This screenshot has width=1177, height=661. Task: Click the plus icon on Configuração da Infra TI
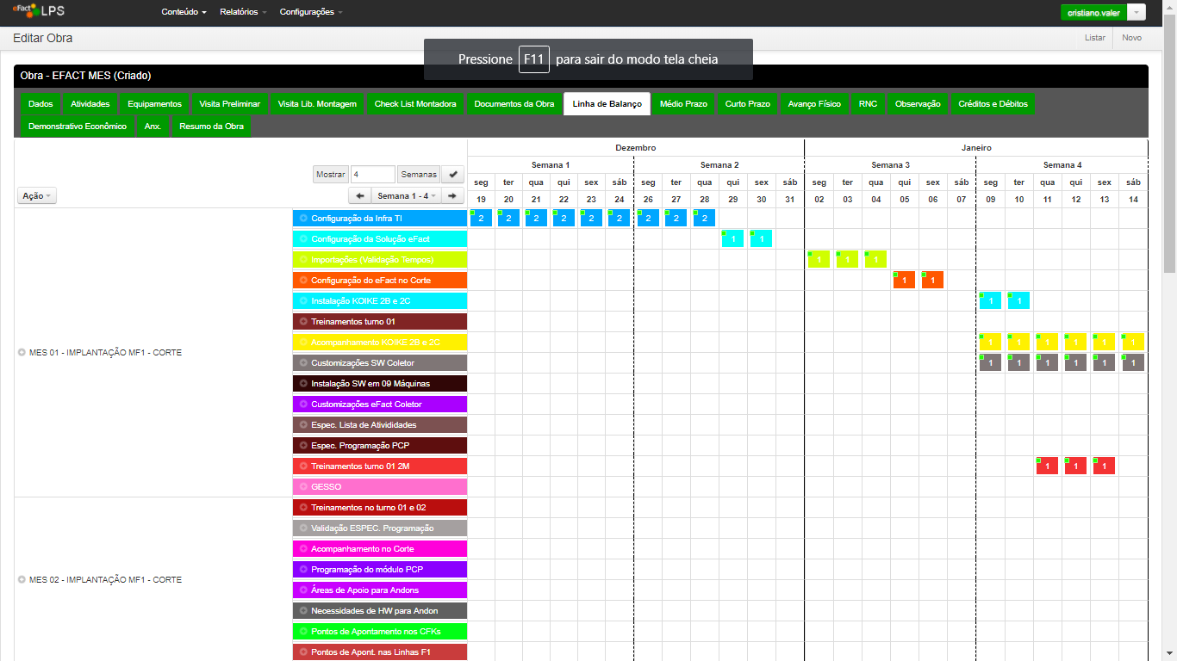click(x=303, y=219)
